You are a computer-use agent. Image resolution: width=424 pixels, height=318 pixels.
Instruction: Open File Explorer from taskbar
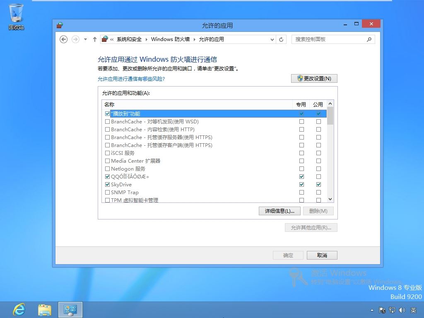(x=45, y=310)
